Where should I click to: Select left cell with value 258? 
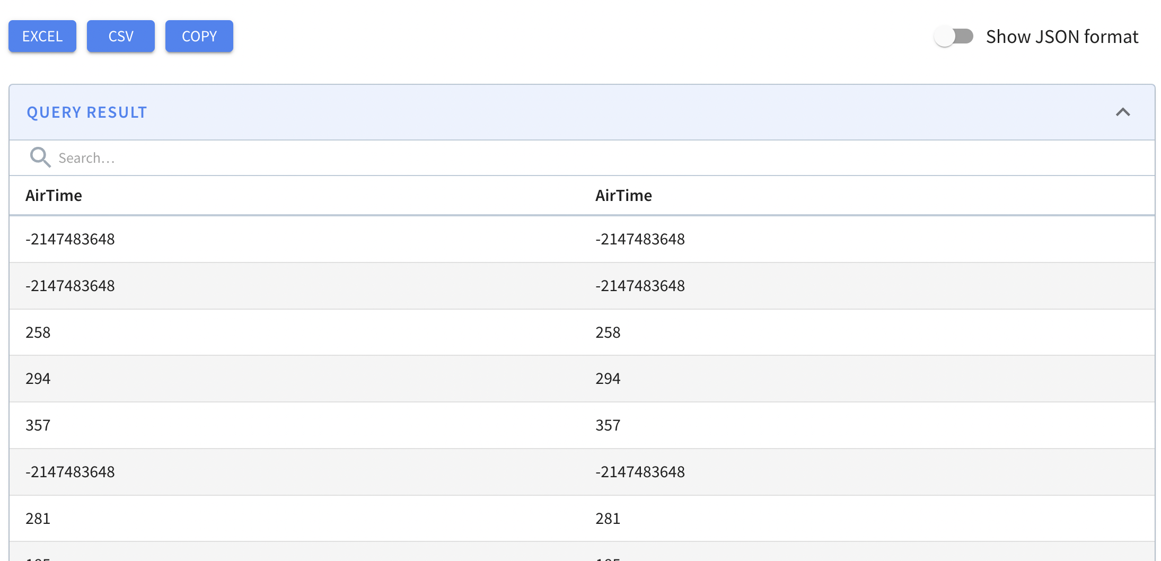[38, 332]
